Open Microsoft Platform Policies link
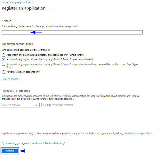The image size is (162, 156). coord(32,143)
